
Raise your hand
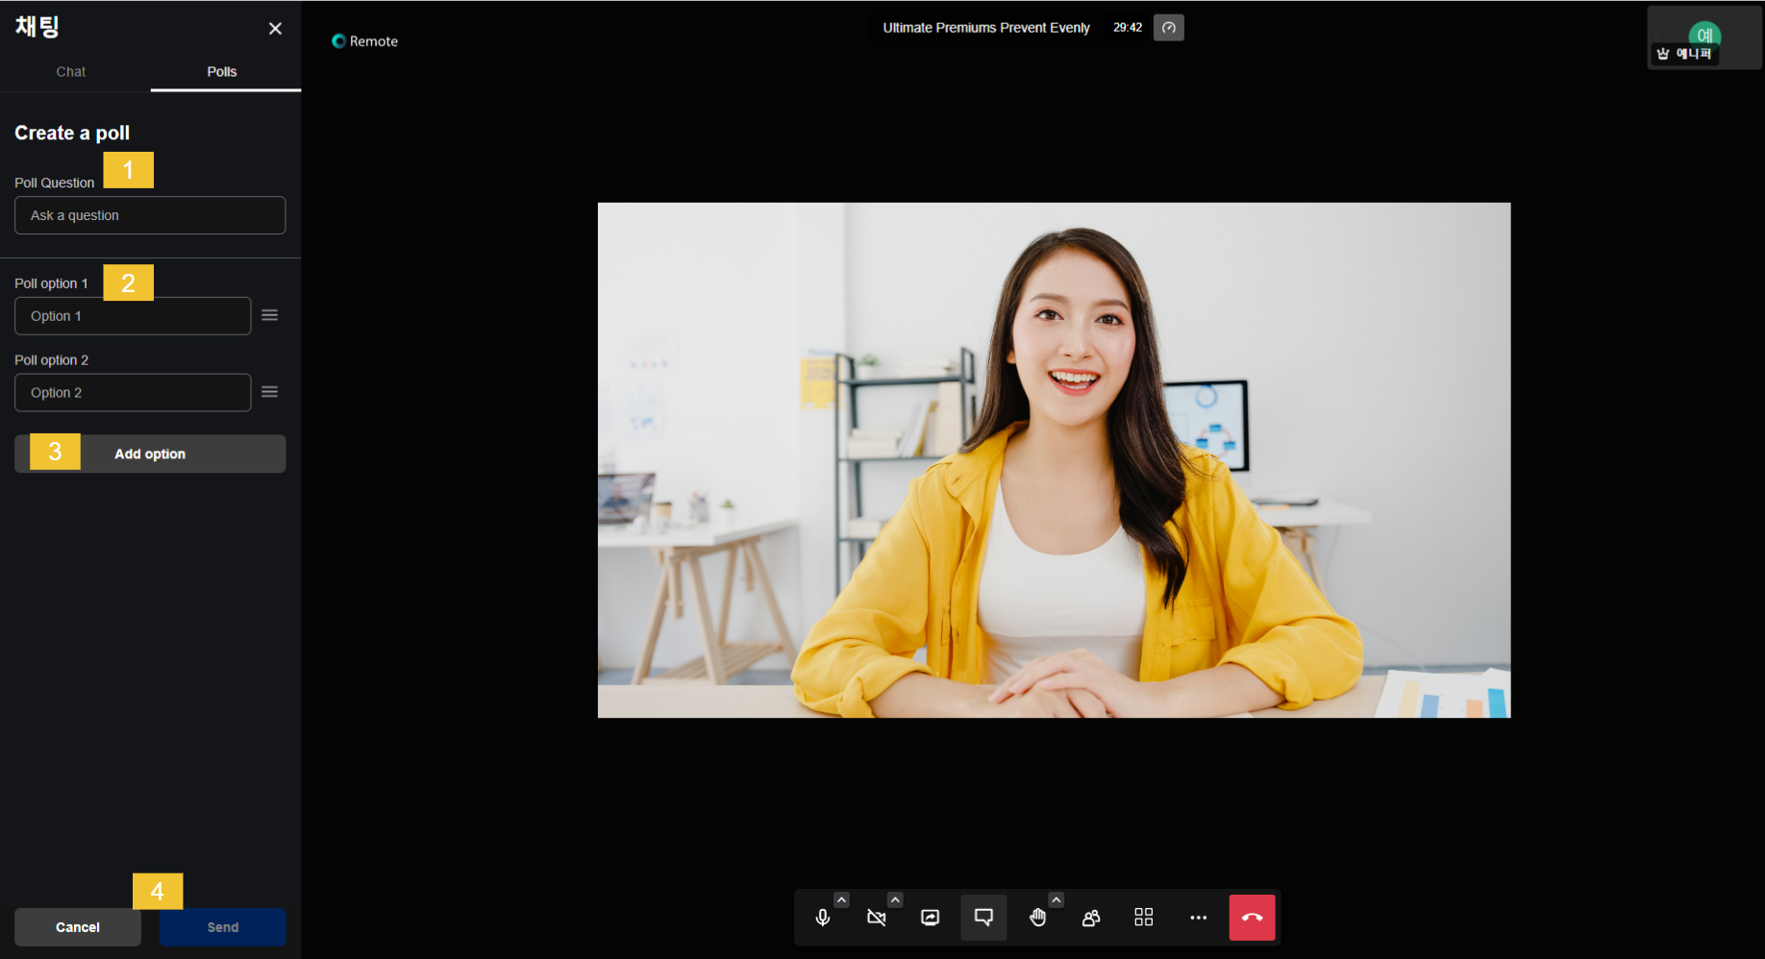tap(1037, 918)
